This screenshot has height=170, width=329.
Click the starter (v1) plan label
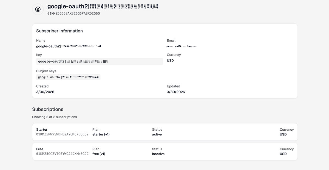(x=101, y=134)
